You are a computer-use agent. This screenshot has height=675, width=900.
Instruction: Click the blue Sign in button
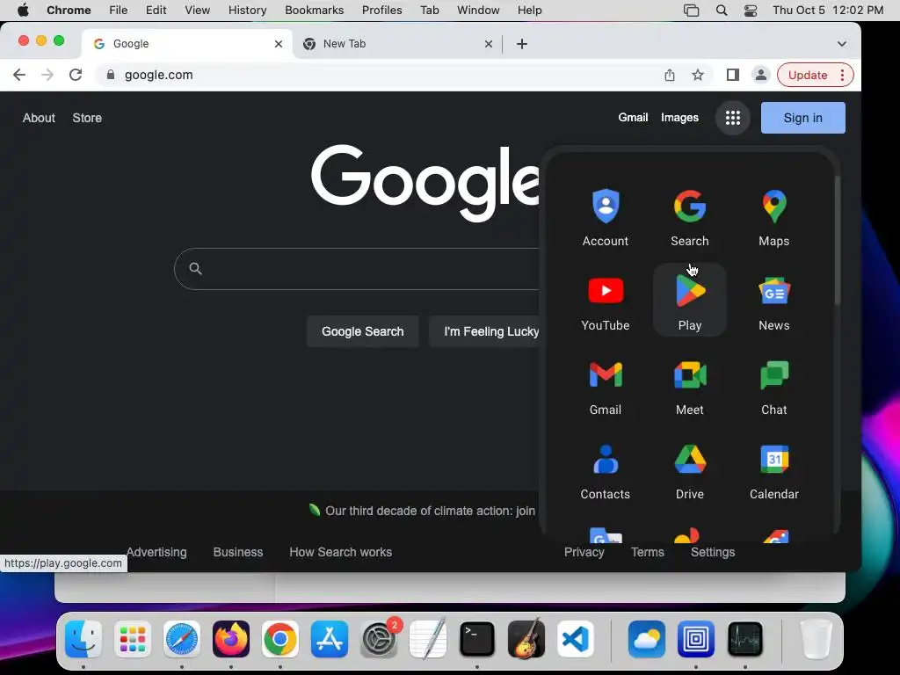pos(802,118)
